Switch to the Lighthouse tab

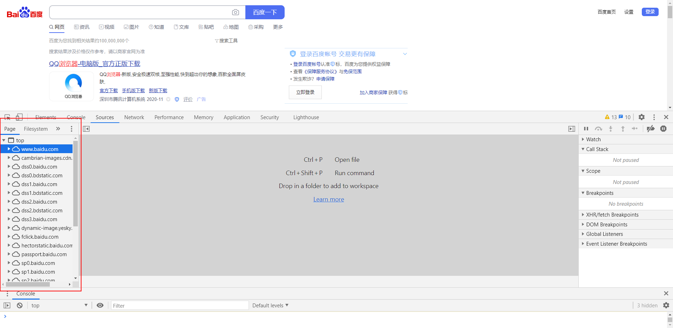(306, 117)
